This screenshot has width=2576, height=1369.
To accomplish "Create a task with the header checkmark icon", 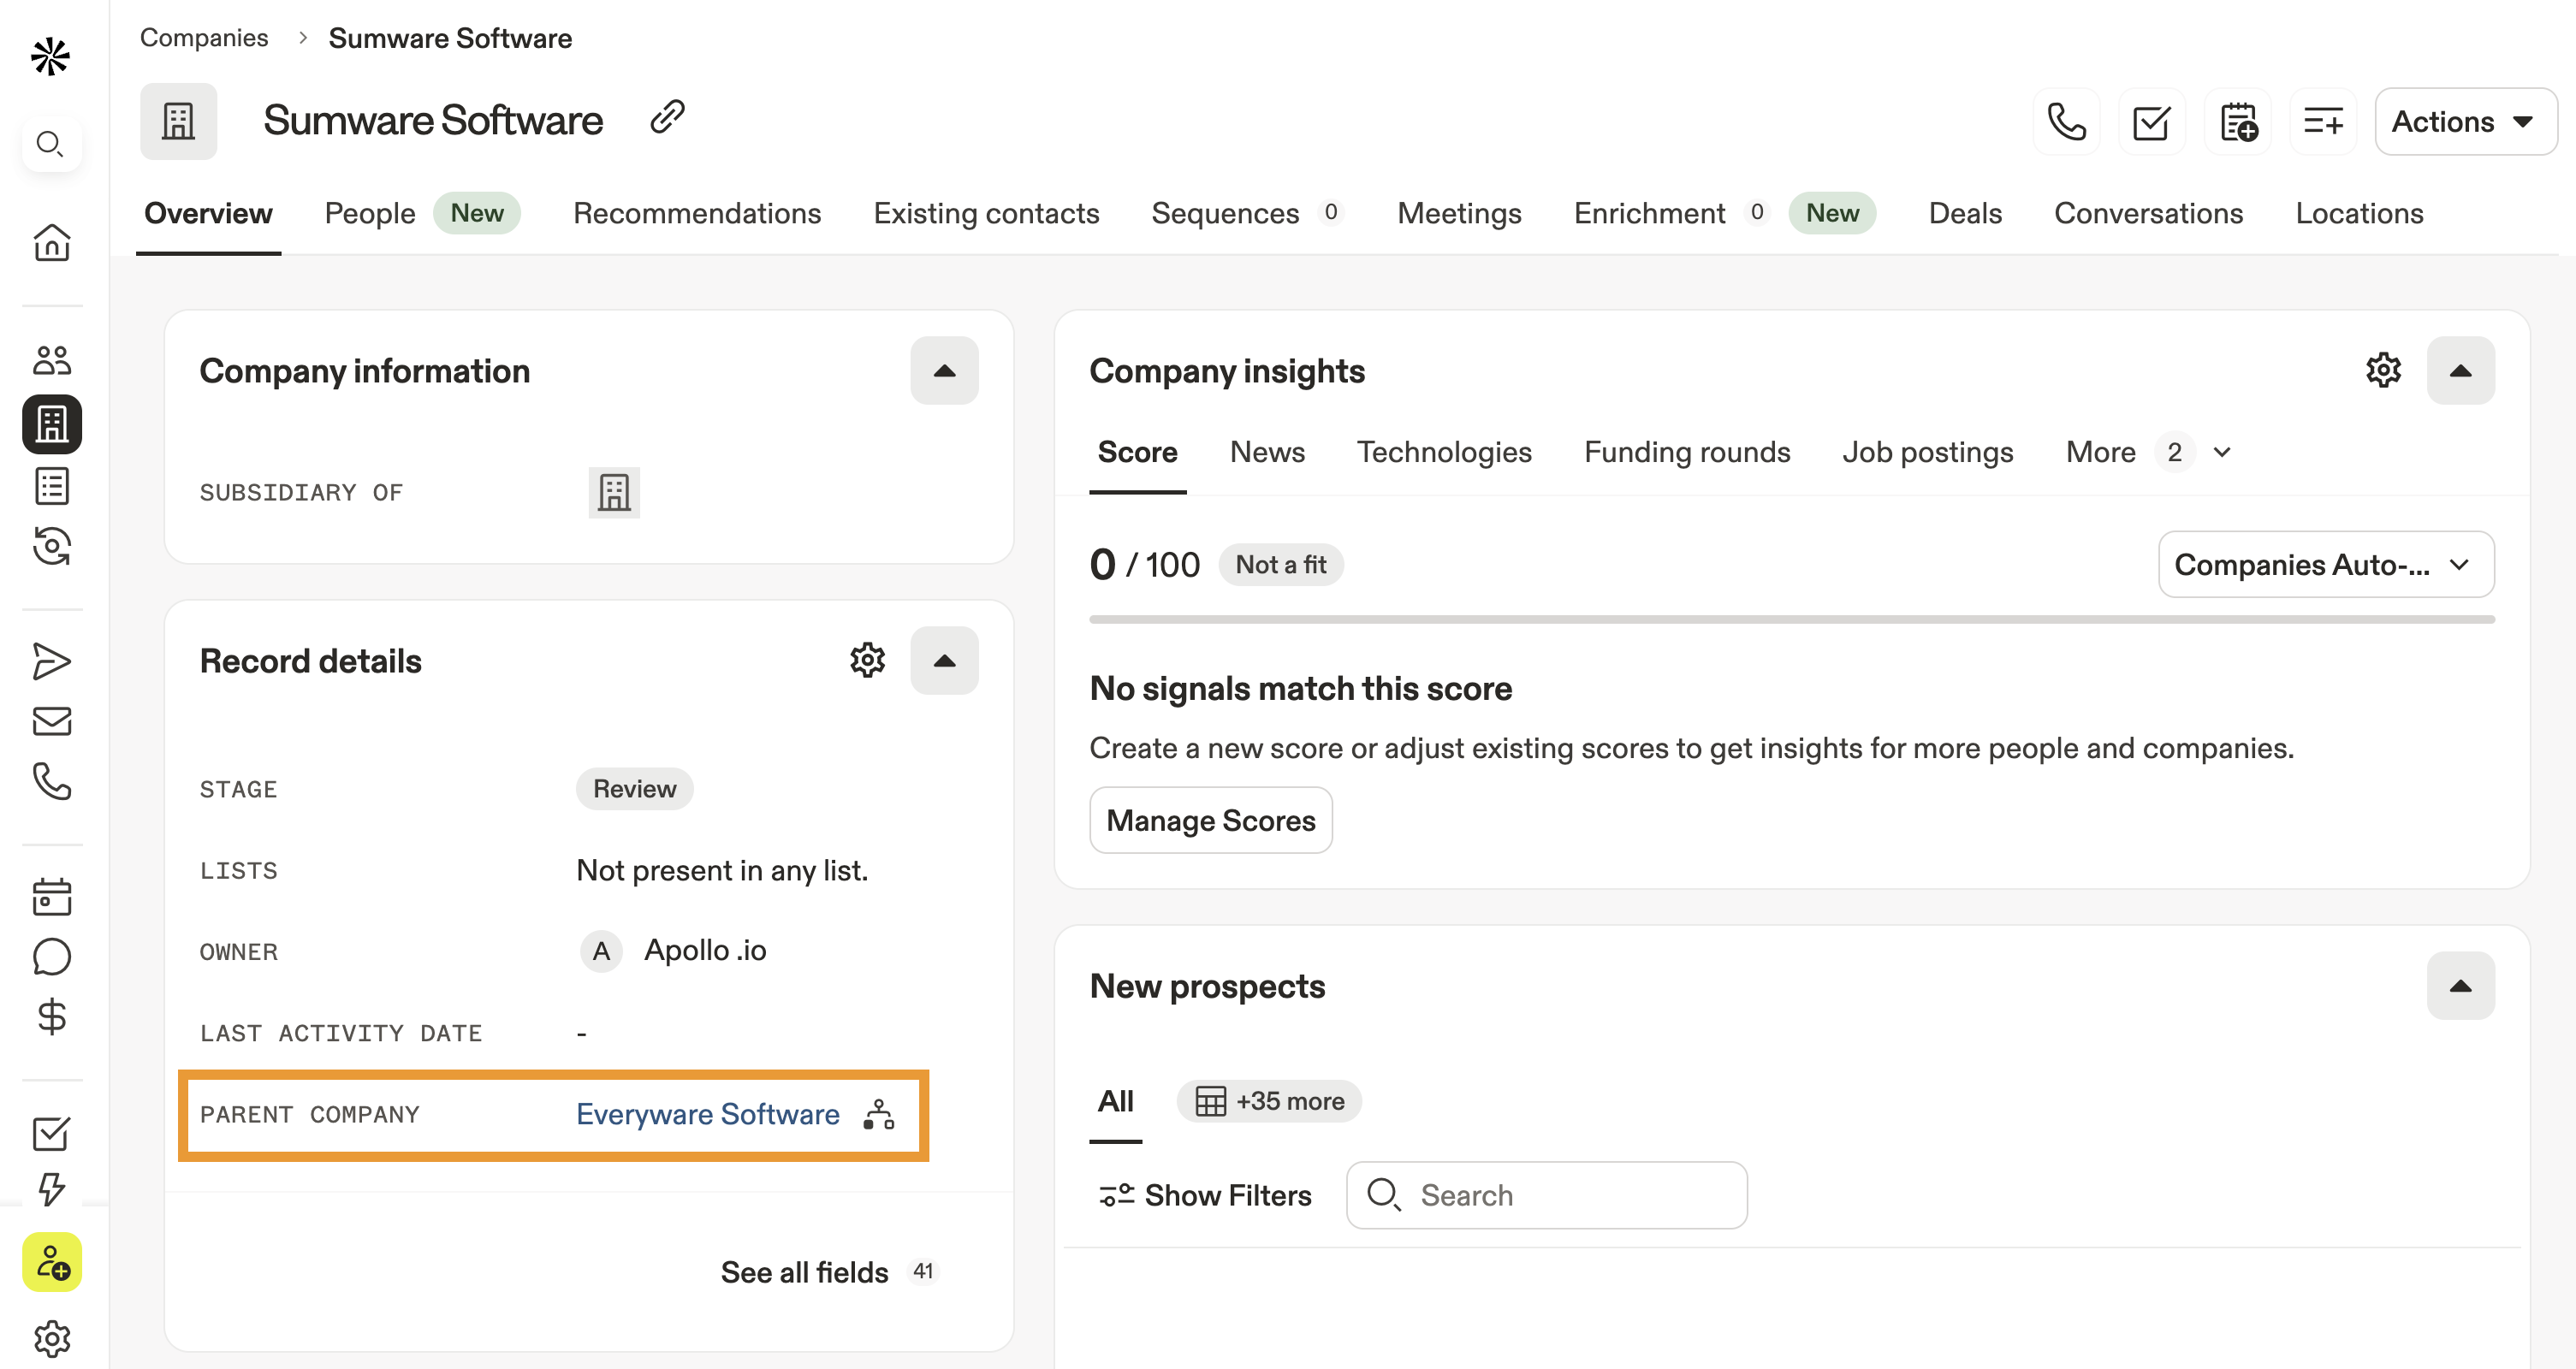I will (x=2151, y=122).
